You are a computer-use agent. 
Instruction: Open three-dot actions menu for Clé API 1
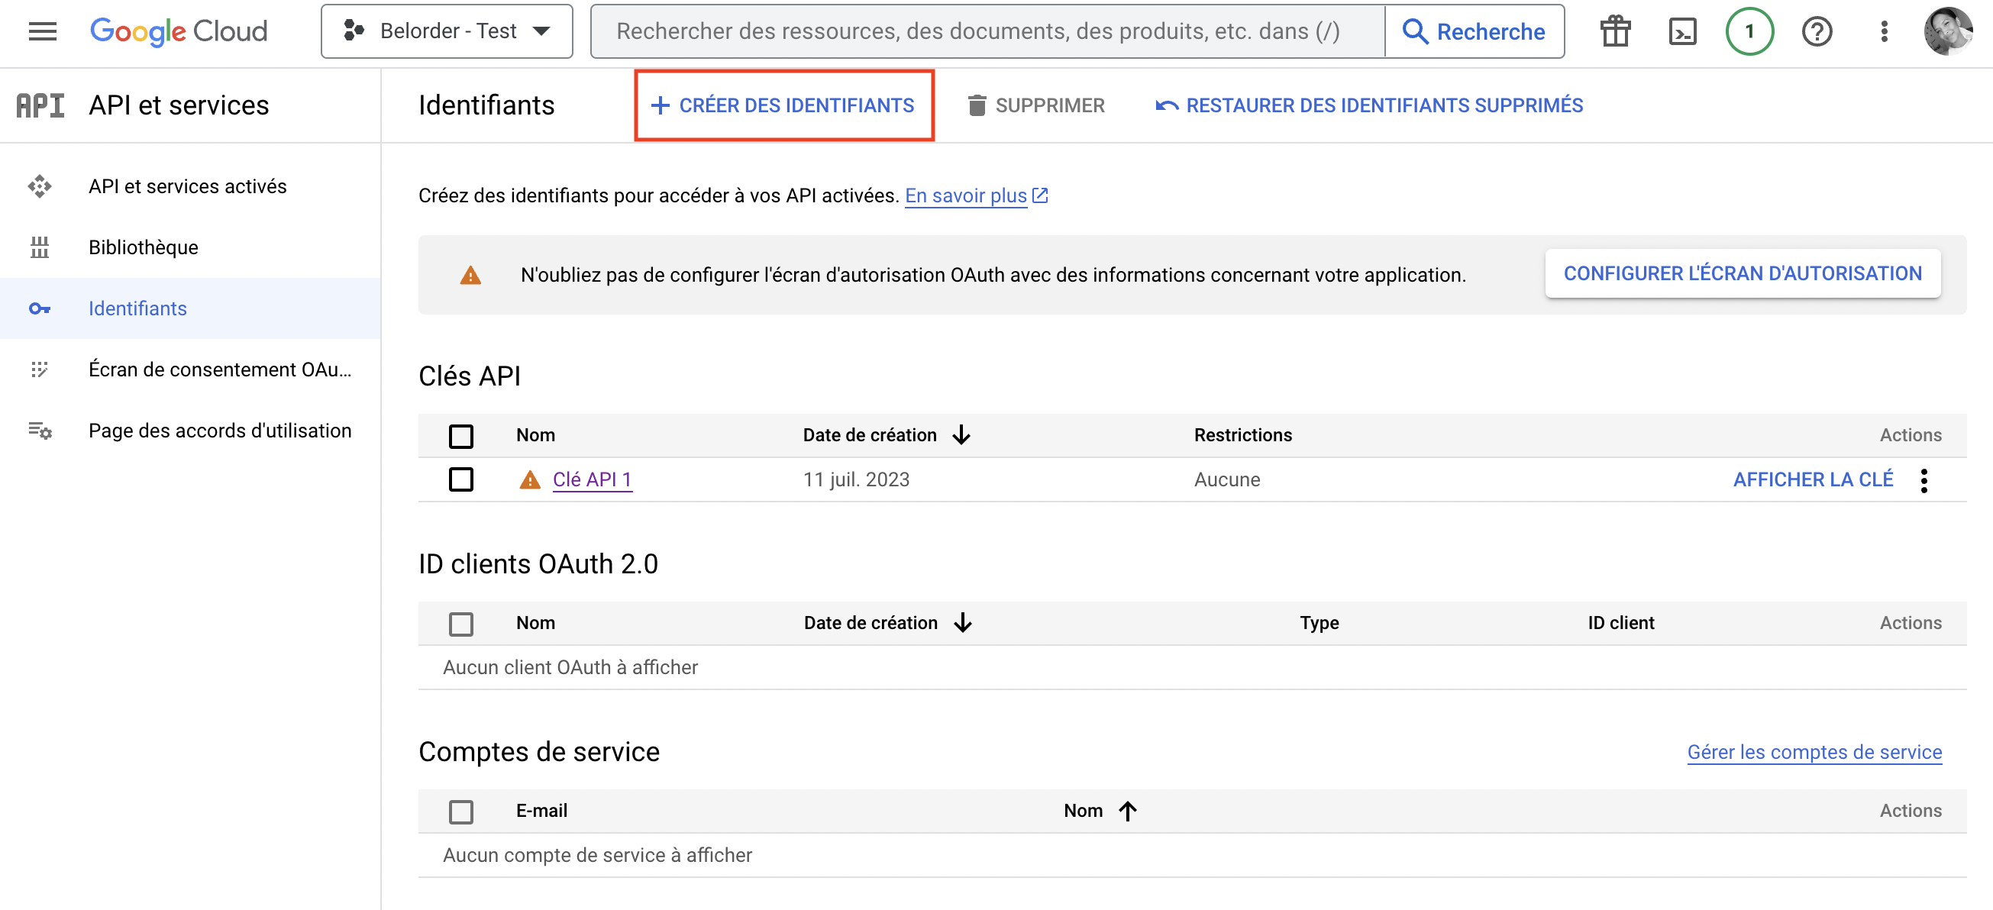[1924, 480]
